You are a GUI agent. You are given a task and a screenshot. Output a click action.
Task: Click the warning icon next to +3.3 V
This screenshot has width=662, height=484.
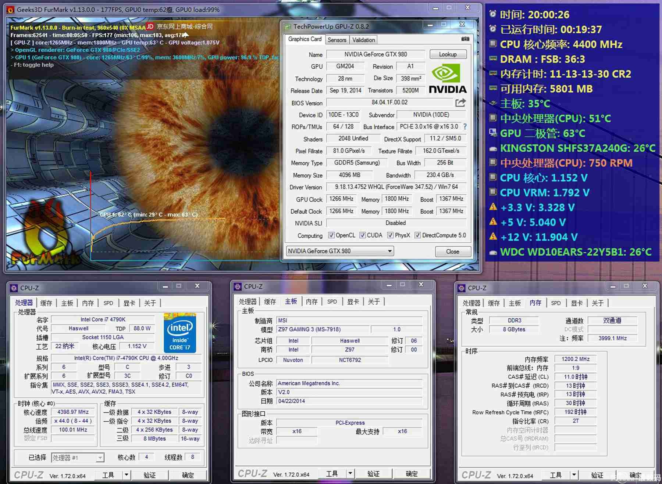tap(493, 207)
